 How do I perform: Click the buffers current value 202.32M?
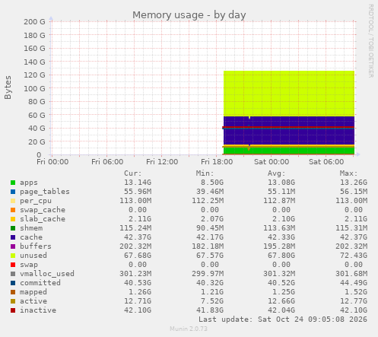(x=135, y=246)
